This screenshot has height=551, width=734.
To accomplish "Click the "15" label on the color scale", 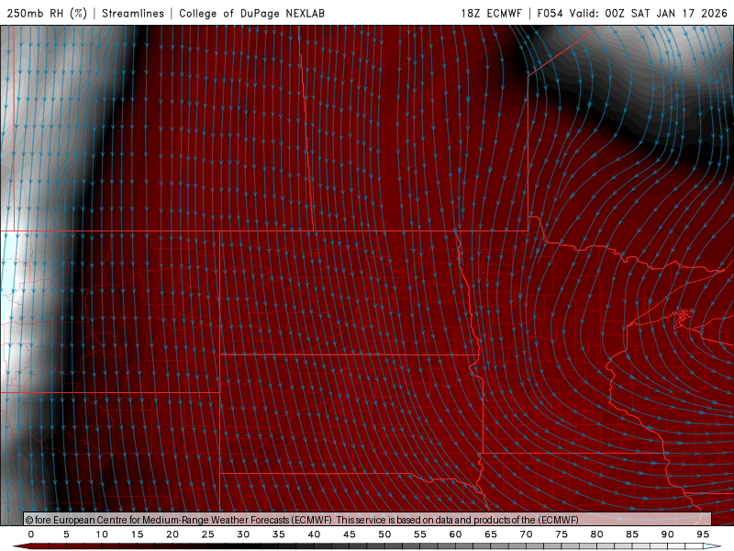I will click(x=137, y=534).
